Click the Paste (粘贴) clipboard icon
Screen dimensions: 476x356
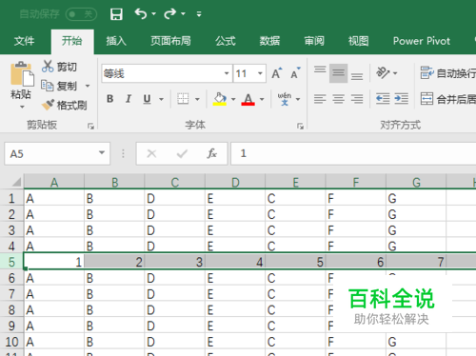pos(22,73)
